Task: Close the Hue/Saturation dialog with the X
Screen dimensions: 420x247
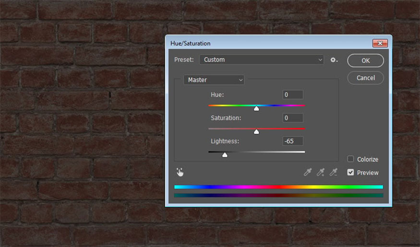Action: pyautogui.click(x=380, y=43)
